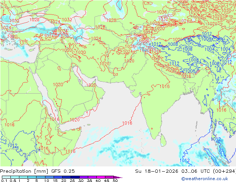Click the 30–35 mm violet legend swatch
The image size is (236, 182).
coord(83,177)
